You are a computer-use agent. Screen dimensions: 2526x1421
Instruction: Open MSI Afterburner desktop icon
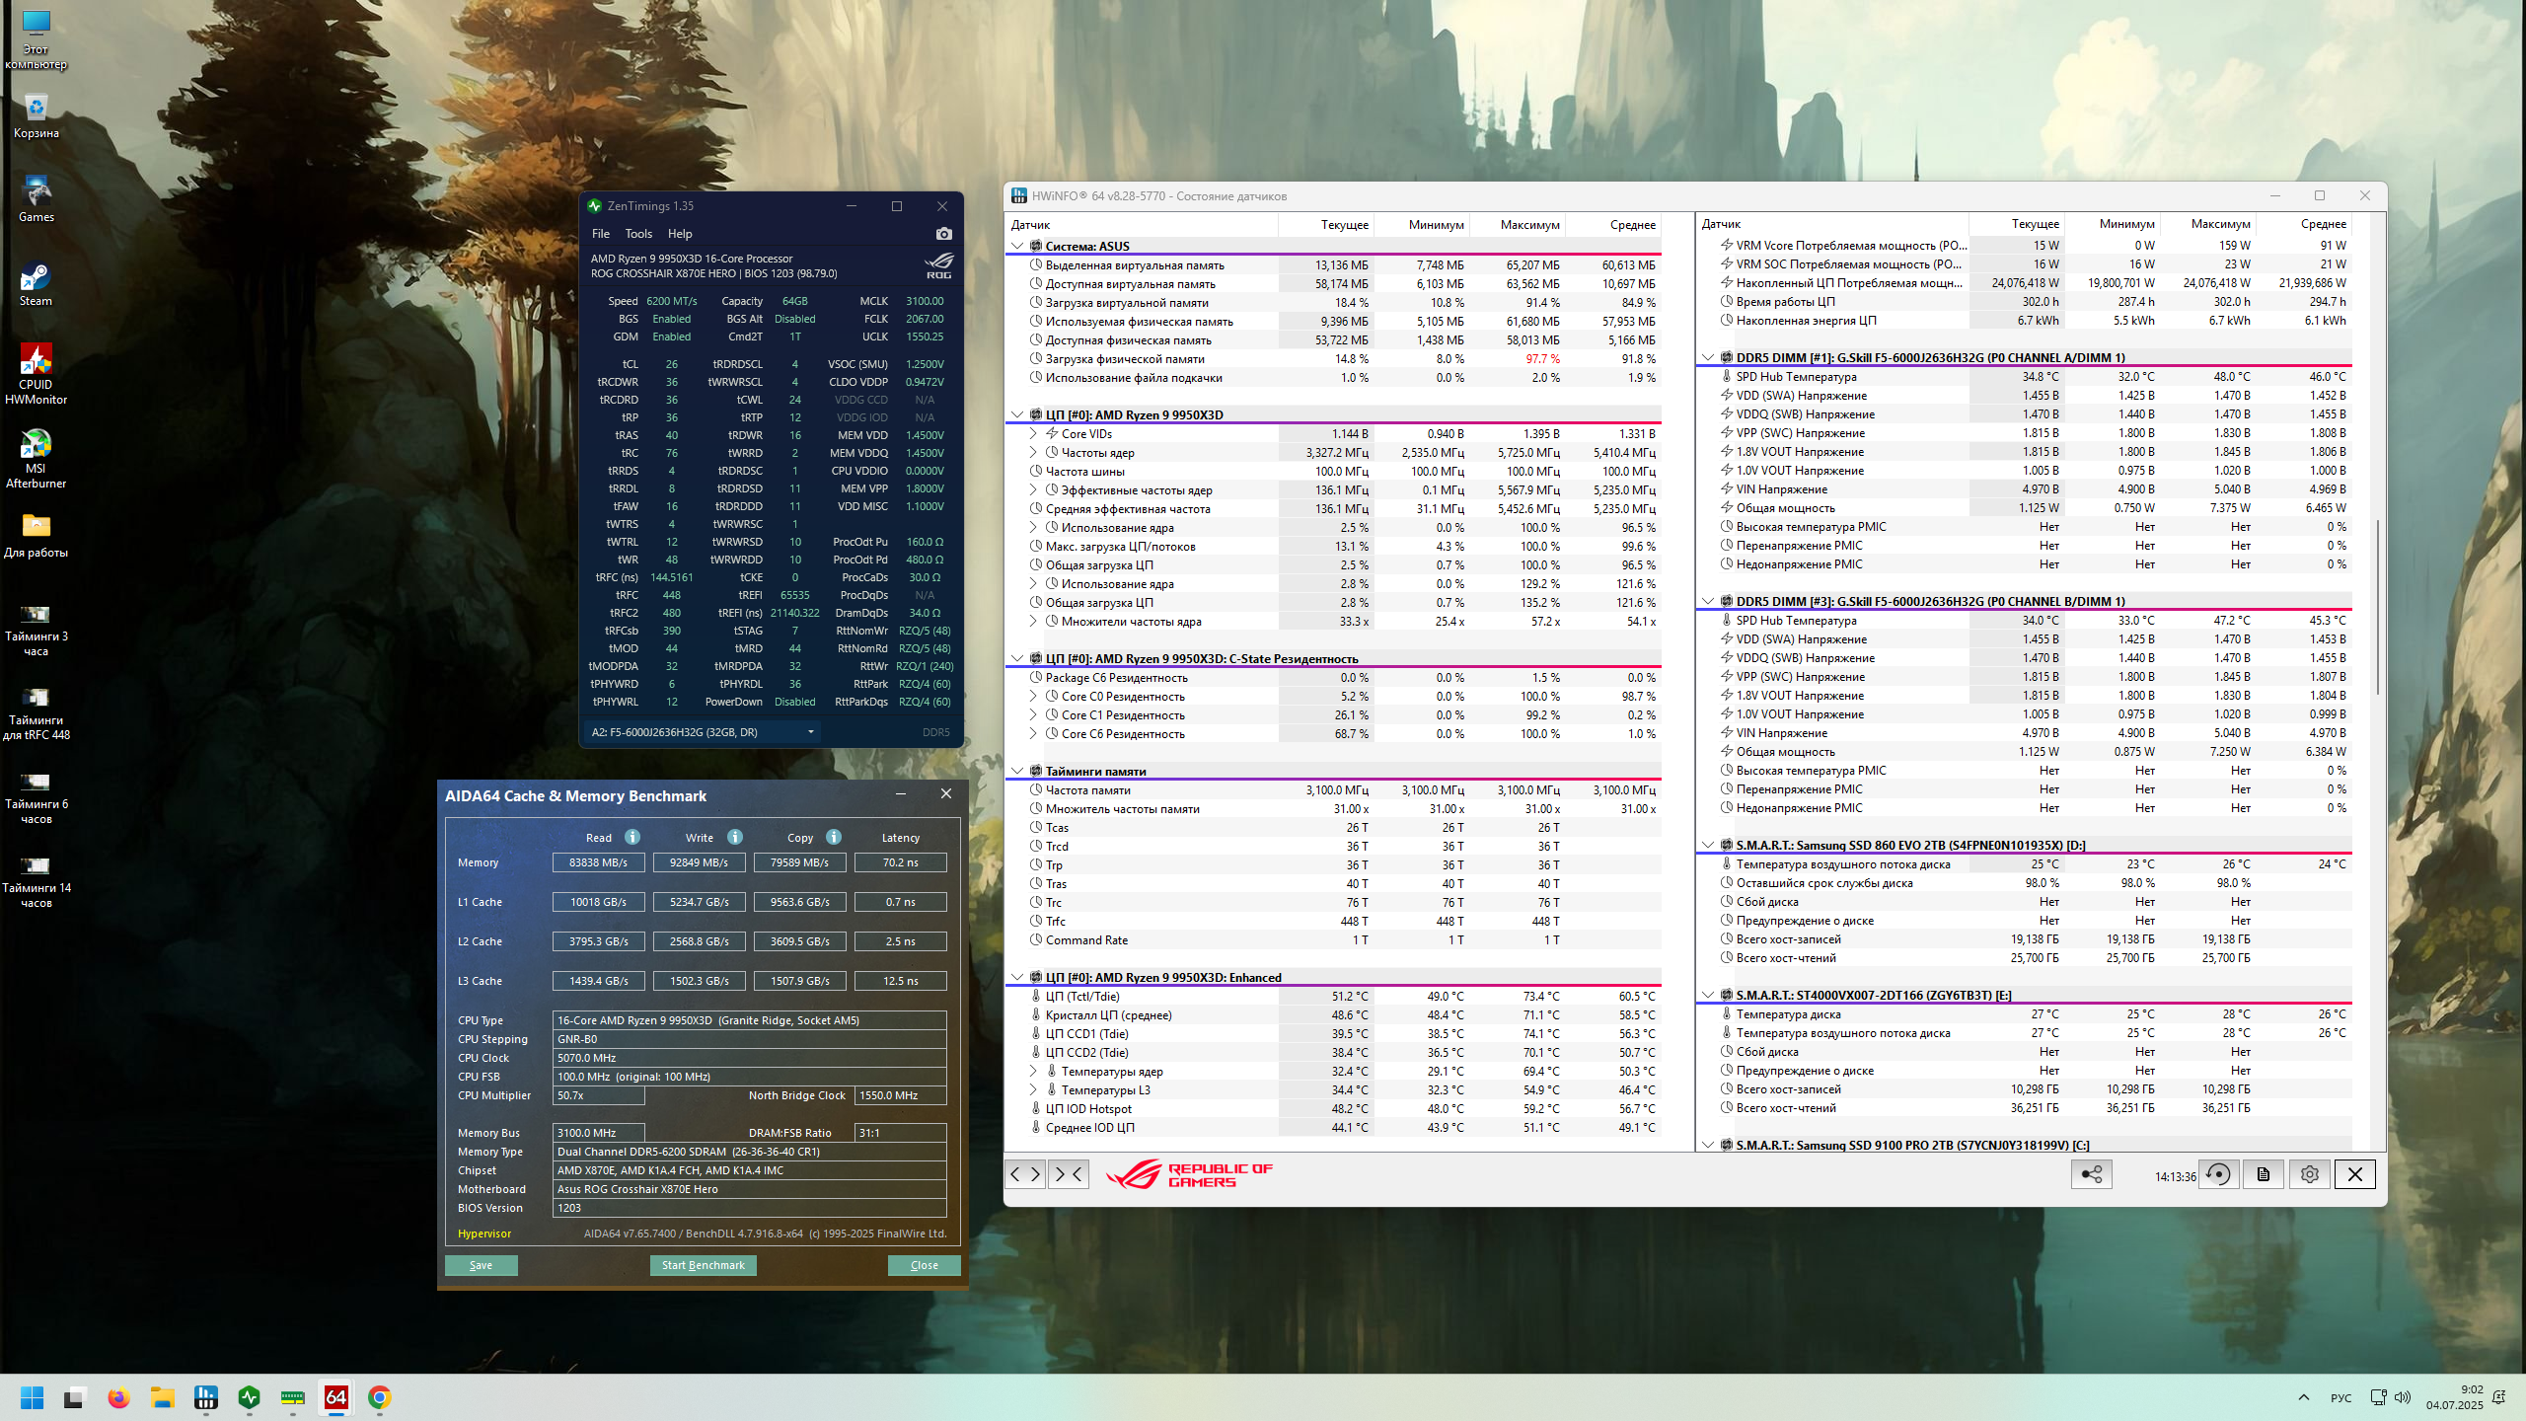(x=37, y=459)
